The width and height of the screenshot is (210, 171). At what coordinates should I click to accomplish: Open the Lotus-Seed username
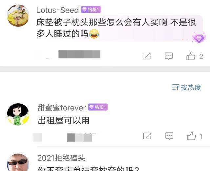point(57,10)
